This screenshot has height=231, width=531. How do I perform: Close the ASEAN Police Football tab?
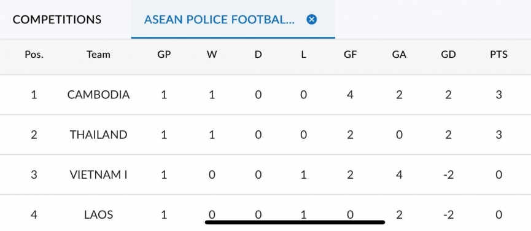coord(312,19)
